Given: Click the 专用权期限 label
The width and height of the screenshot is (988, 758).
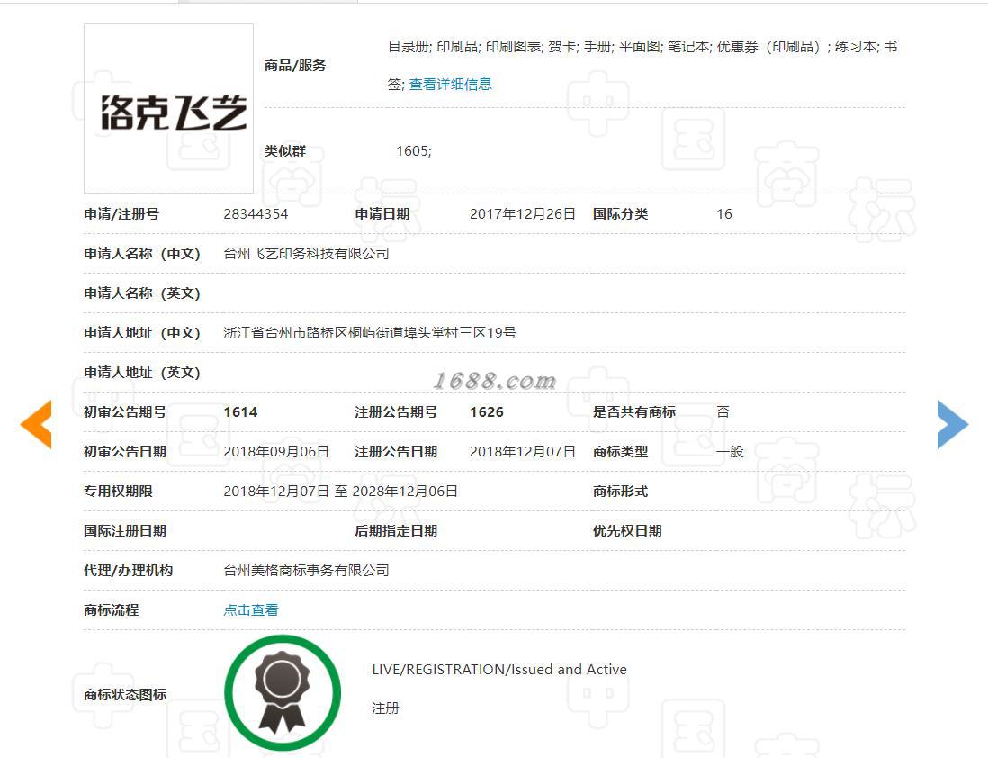Looking at the screenshot, I should [x=118, y=492].
